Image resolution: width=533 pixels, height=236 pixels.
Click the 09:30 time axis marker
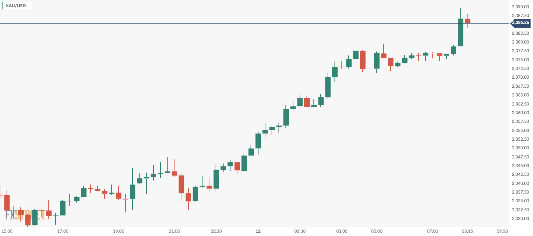point(502,231)
